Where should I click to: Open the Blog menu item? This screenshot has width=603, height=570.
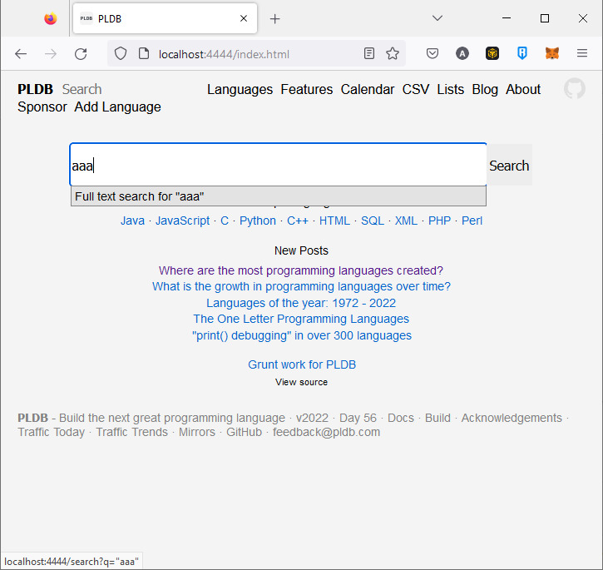pyautogui.click(x=485, y=89)
